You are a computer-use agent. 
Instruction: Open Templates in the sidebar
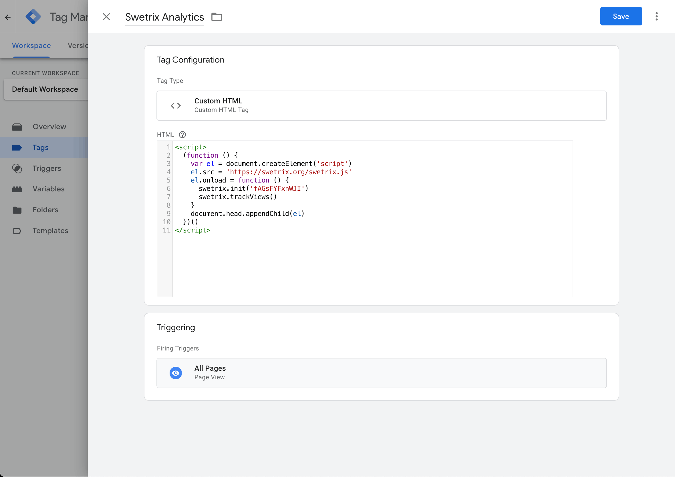click(x=50, y=231)
